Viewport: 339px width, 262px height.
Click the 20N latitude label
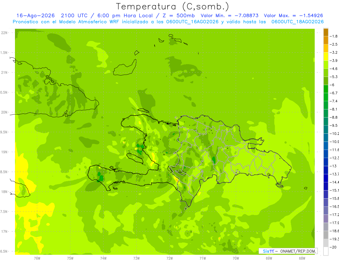[4, 112]
